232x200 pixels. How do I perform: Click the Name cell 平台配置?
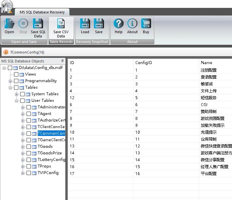pyautogui.click(x=215, y=173)
